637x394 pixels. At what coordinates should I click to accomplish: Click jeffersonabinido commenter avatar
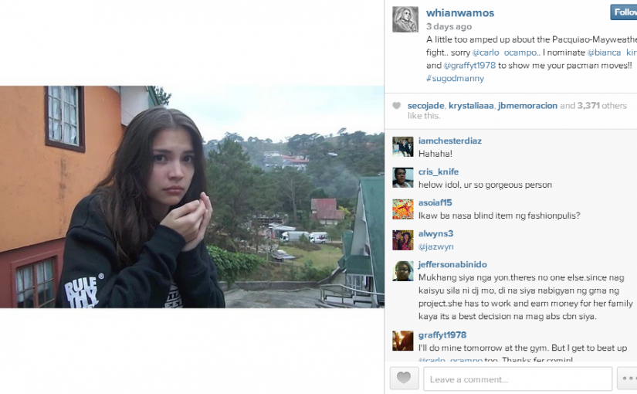click(402, 271)
